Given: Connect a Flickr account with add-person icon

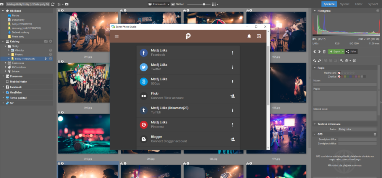Looking at the screenshot, I should point(232,96).
